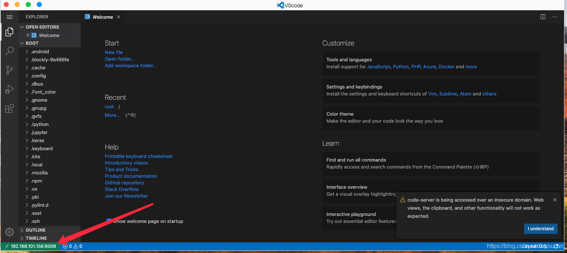Expand the .kite folder

tap(50, 156)
